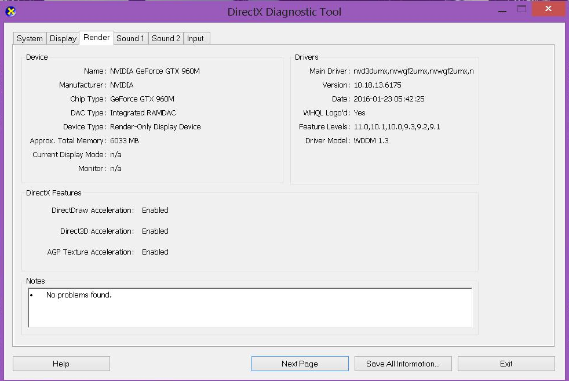Minimize the DirectX Diagnostic Tool window
The width and height of the screenshot is (569, 381).
tap(502, 9)
